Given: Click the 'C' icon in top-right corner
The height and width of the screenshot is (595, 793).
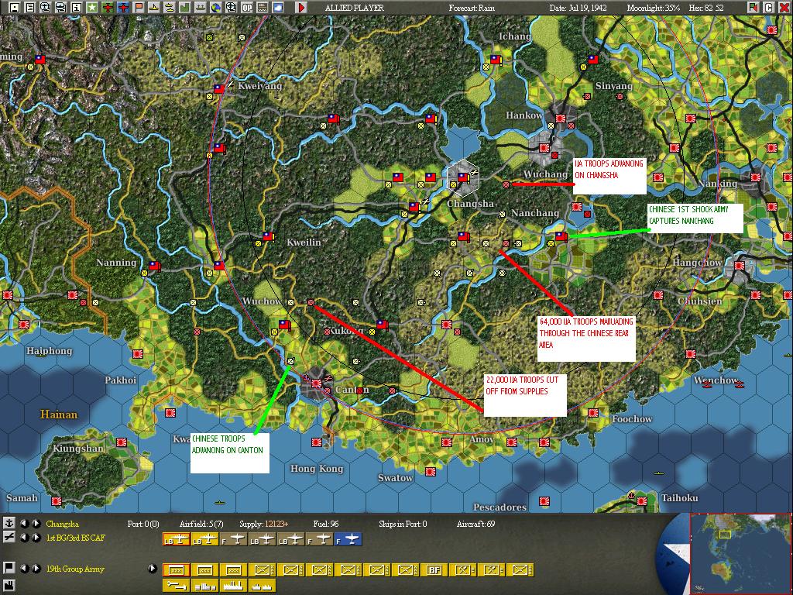Looking at the screenshot, I should 769,8.
